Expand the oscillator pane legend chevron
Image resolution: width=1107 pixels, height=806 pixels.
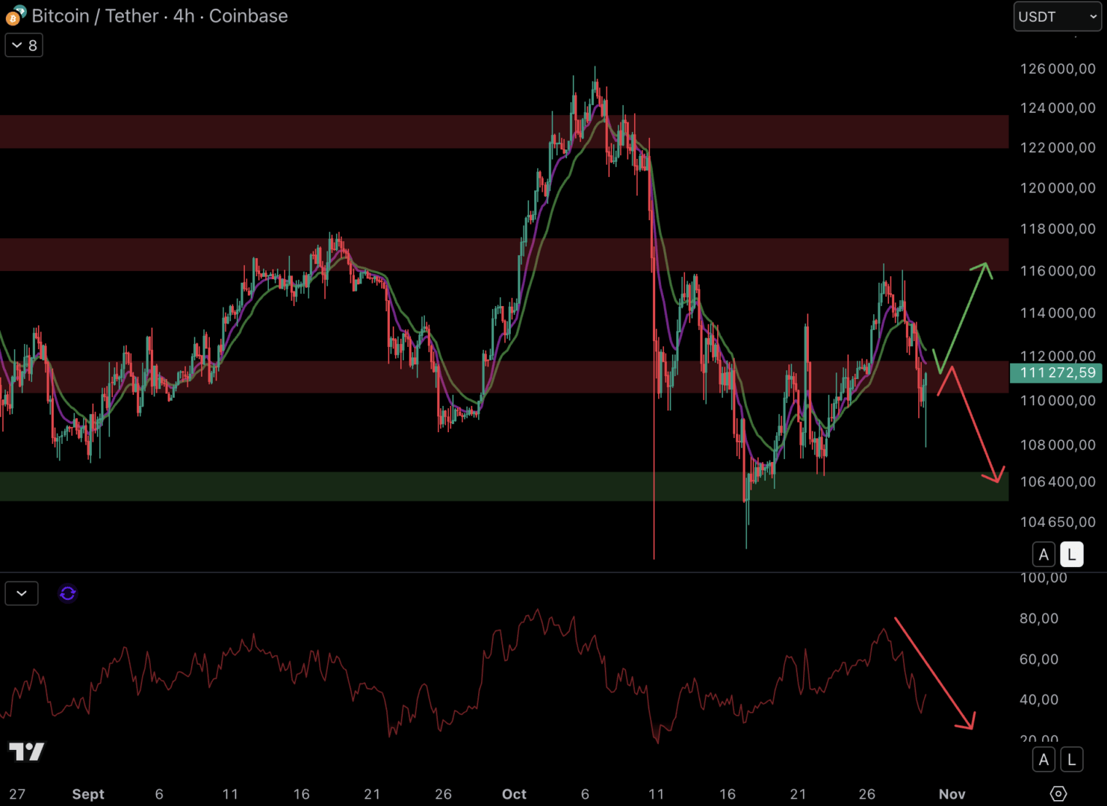(x=22, y=593)
